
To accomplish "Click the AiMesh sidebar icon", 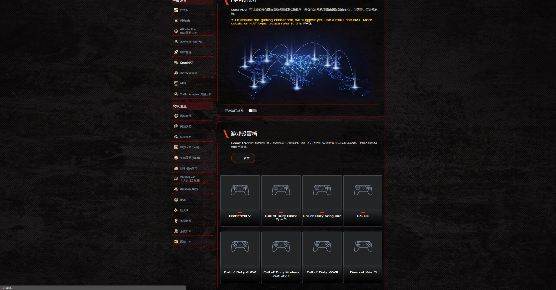I will (176, 21).
